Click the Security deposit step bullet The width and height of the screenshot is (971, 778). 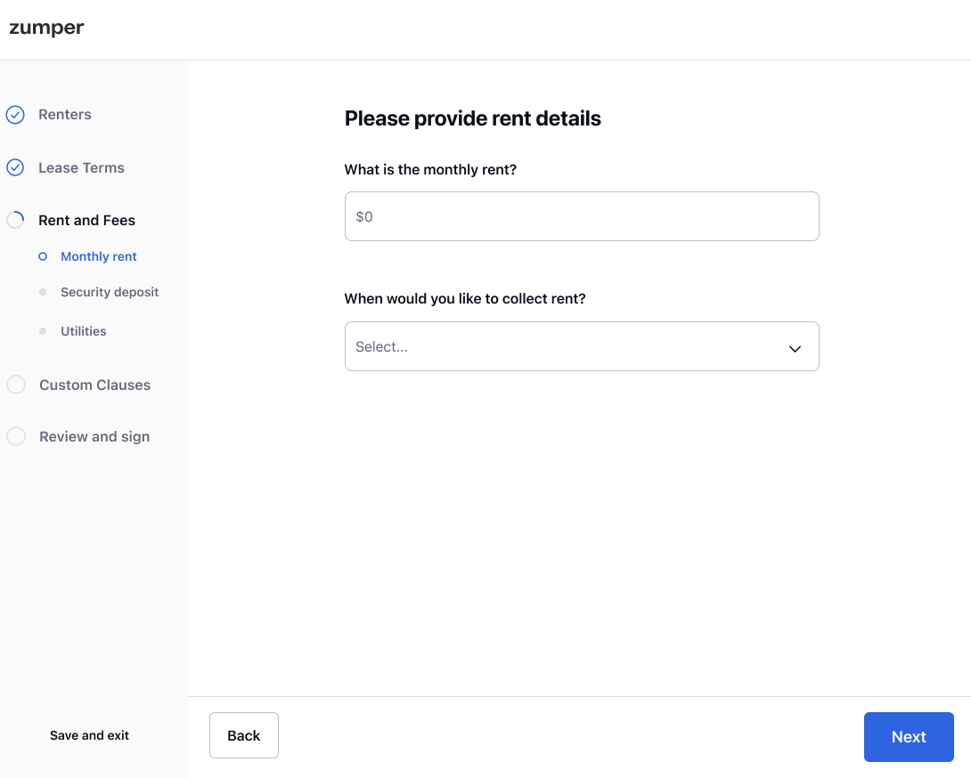tap(43, 292)
